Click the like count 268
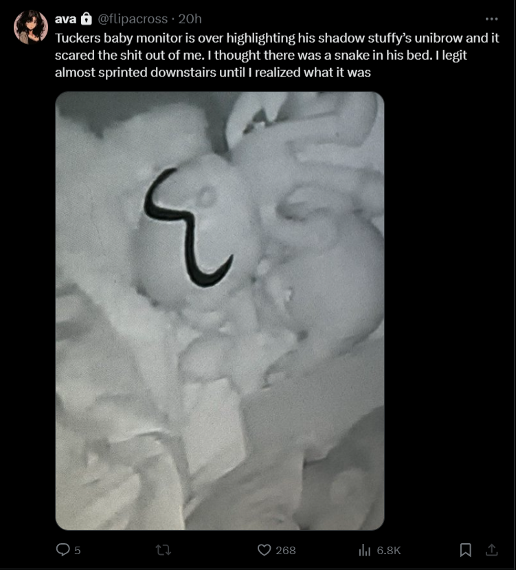 286,550
